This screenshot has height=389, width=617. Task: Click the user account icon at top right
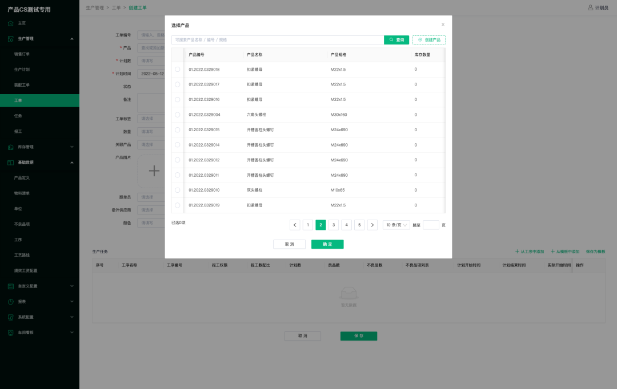coord(590,7)
